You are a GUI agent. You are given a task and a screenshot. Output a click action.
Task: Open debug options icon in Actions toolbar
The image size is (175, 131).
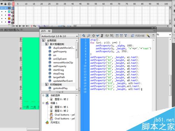[112, 36]
